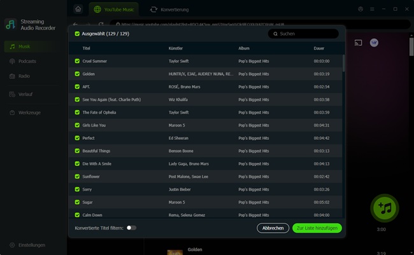Click the add-music floating button
The height and width of the screenshot is (255, 414).
pyautogui.click(x=385, y=208)
